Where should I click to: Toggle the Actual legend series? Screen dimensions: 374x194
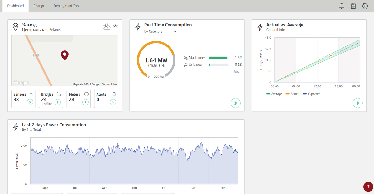[292, 94]
